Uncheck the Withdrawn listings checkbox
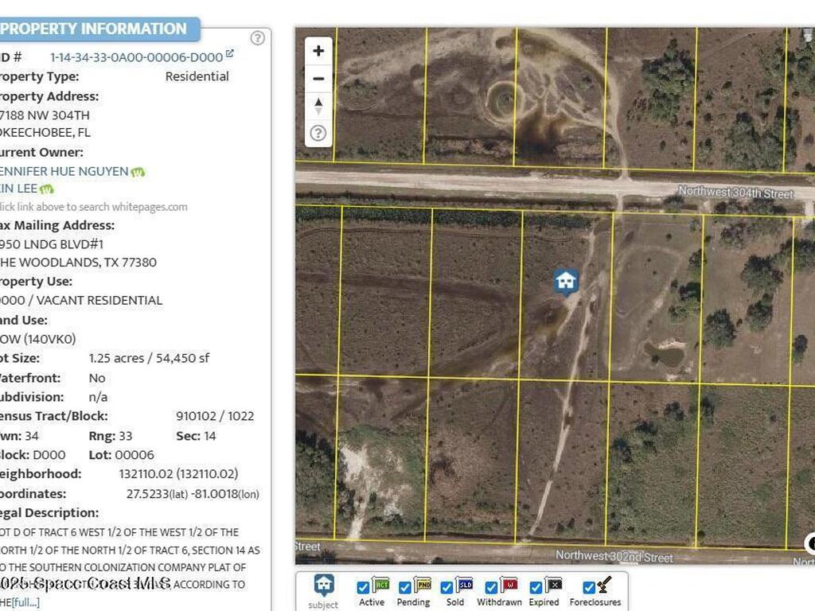The height and width of the screenshot is (611, 815). coord(490,587)
